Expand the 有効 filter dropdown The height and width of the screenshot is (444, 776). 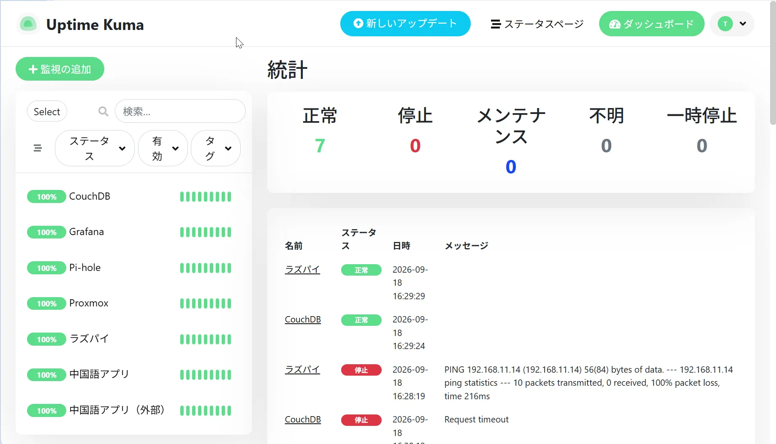163,148
